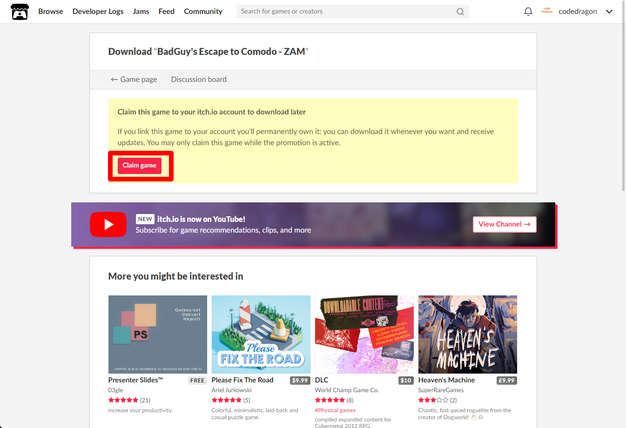This screenshot has height=428, width=626.
Task: Open the Presenter Slides thumbnail
Action: pyautogui.click(x=158, y=334)
